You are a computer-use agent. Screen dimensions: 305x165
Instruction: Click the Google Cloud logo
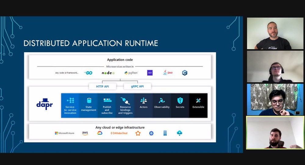click(100, 133)
